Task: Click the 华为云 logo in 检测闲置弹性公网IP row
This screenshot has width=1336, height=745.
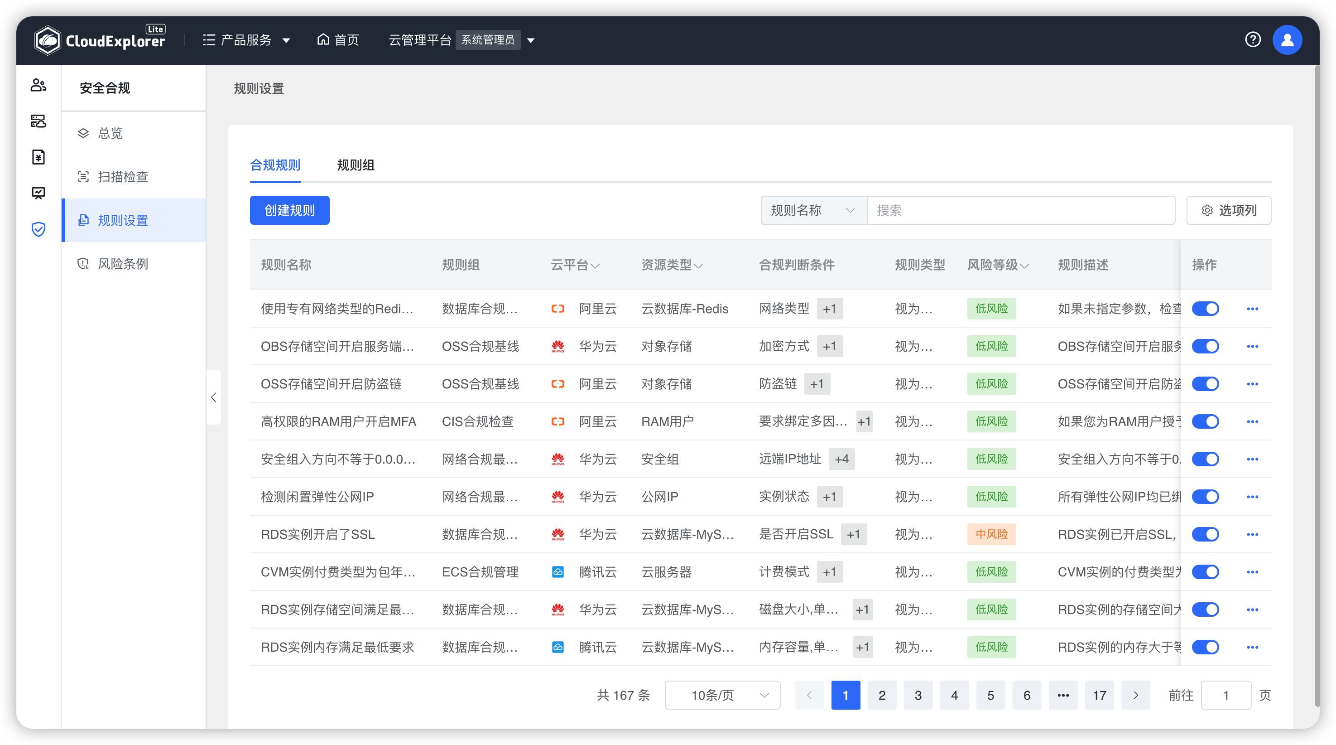Action: tap(557, 497)
